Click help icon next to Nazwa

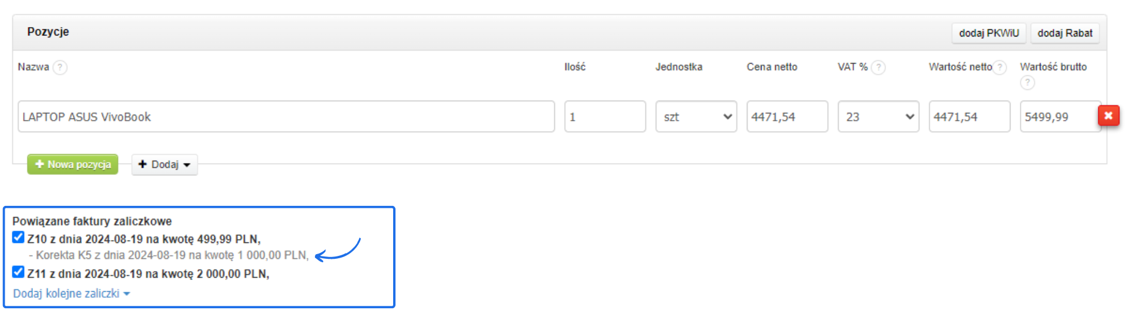click(x=60, y=67)
